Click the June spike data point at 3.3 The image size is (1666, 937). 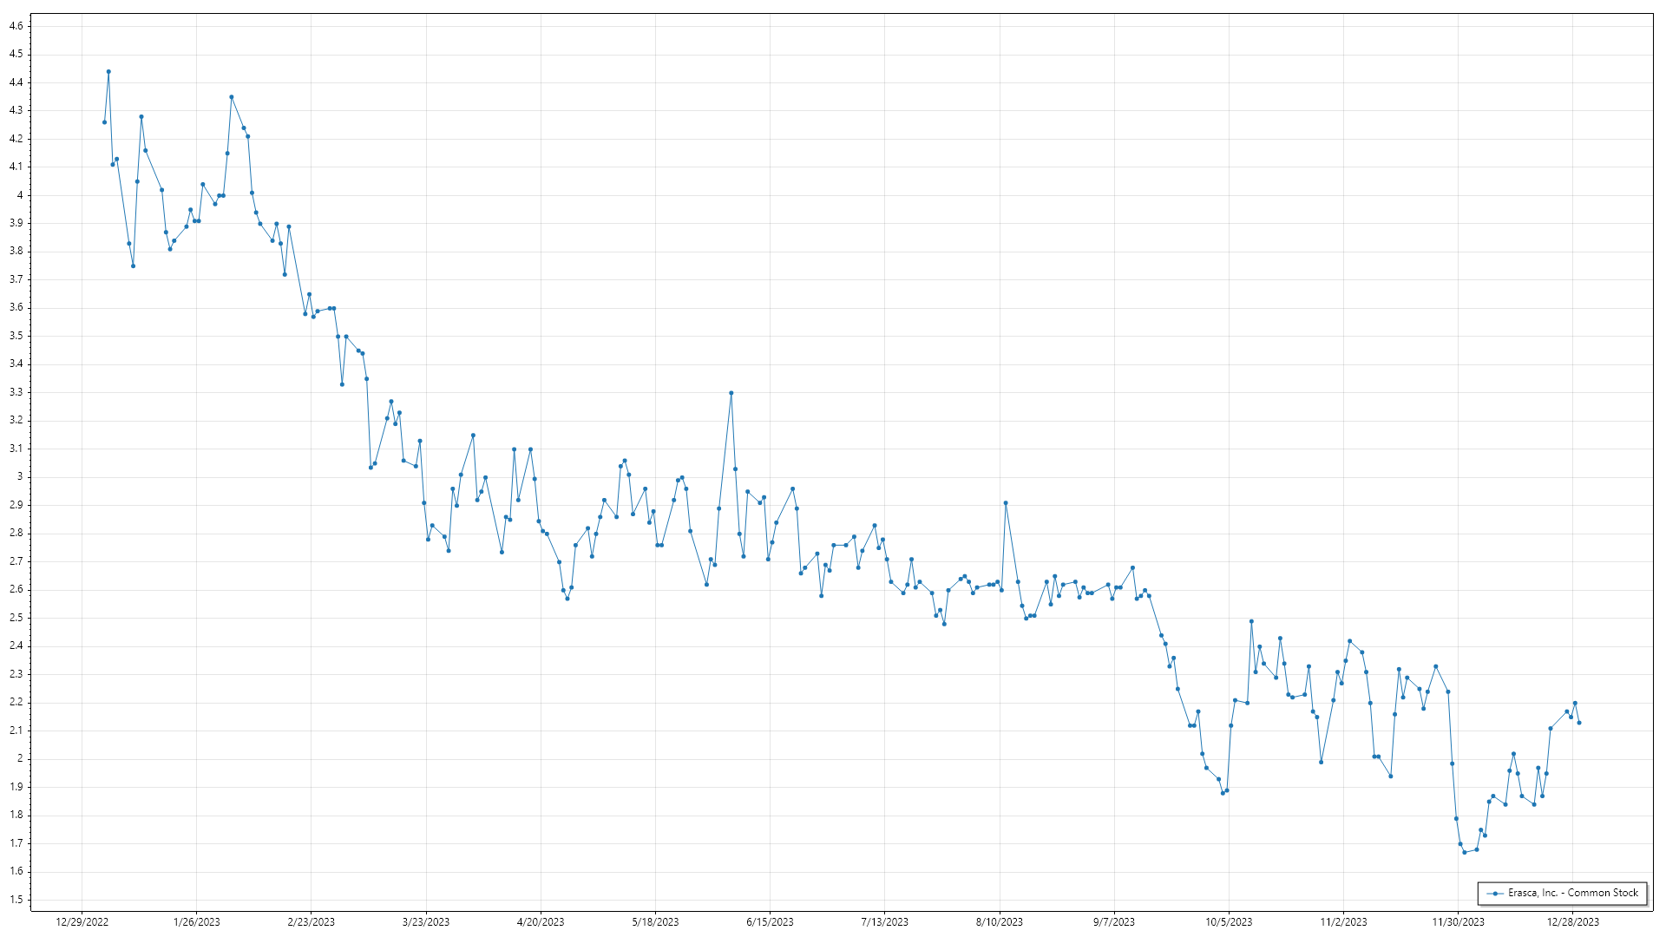[x=731, y=393]
